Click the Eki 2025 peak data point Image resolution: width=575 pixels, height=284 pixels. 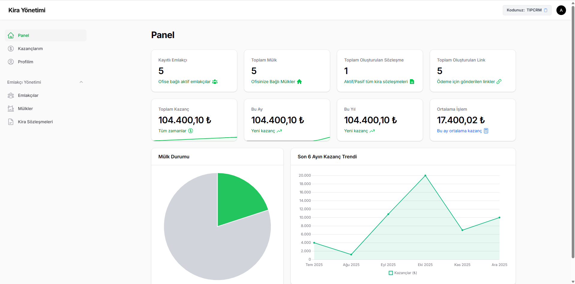[x=425, y=175]
